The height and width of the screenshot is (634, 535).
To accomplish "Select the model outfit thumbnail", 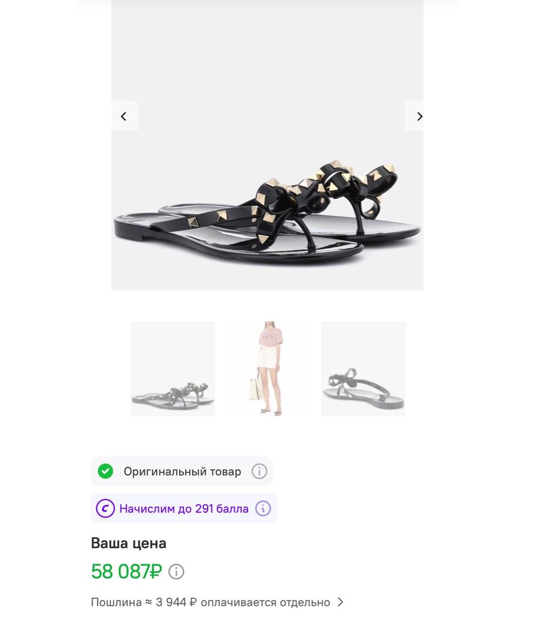I will coord(268,369).
